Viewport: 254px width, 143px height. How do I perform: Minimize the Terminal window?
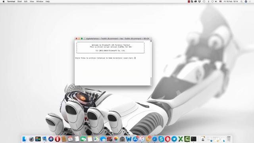(79, 39)
